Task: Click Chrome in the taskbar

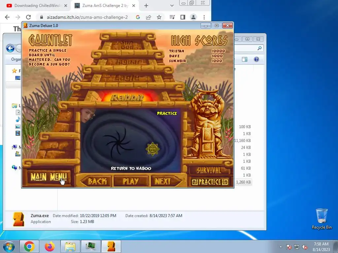Action: tap(29, 246)
